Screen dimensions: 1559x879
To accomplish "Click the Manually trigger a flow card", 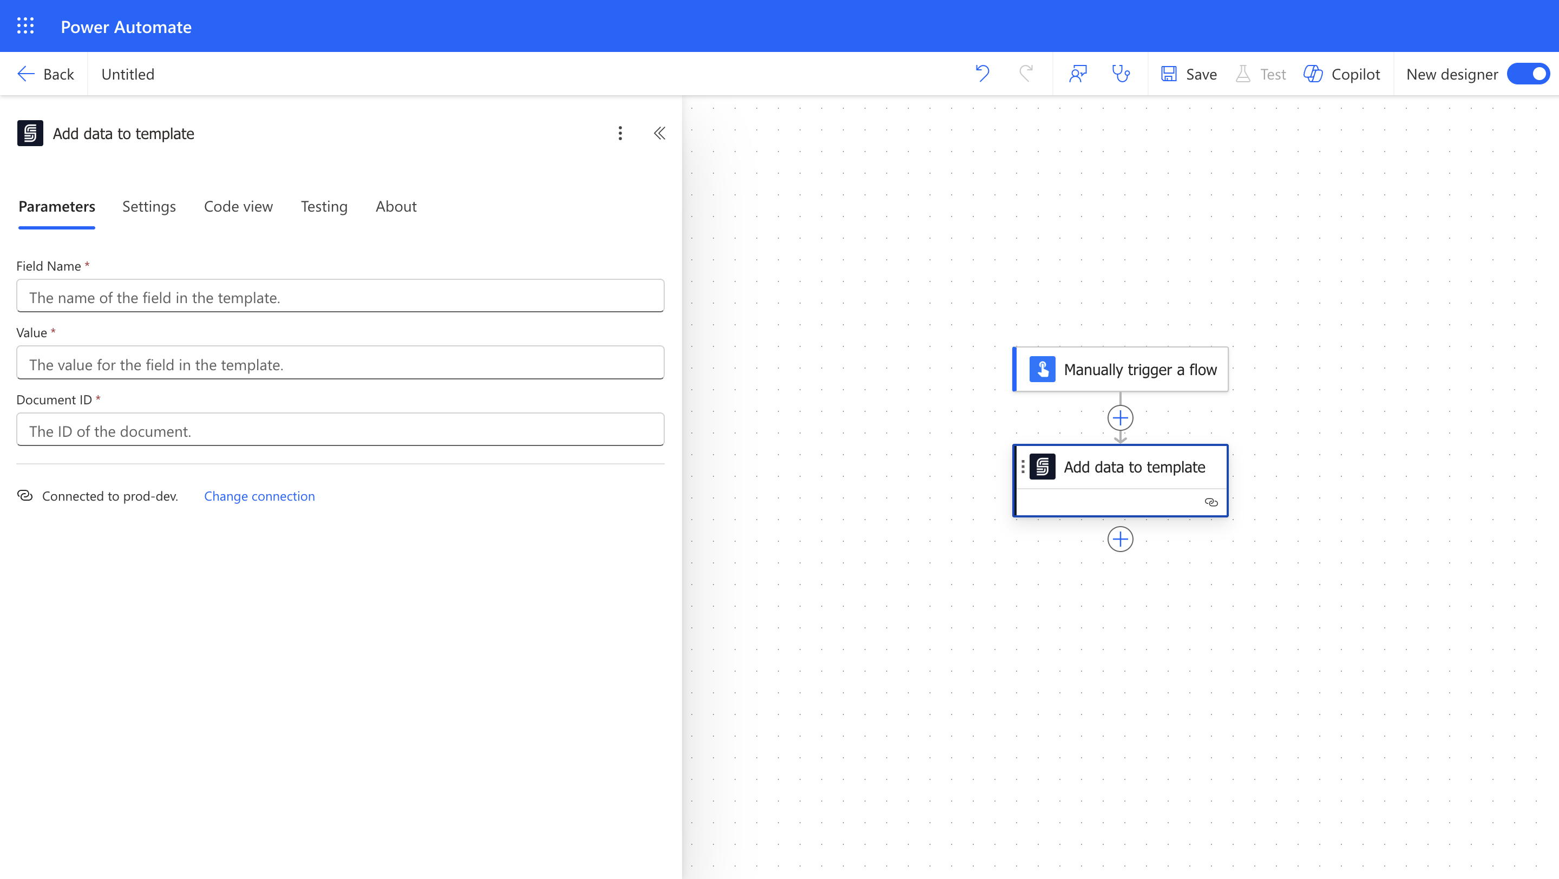I will point(1121,369).
